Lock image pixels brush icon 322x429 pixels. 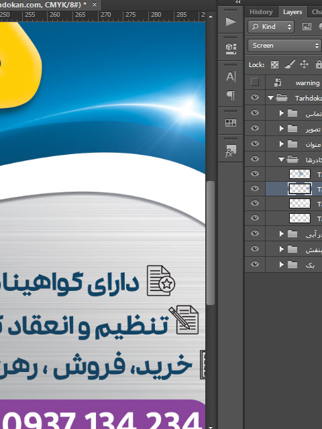(x=289, y=64)
